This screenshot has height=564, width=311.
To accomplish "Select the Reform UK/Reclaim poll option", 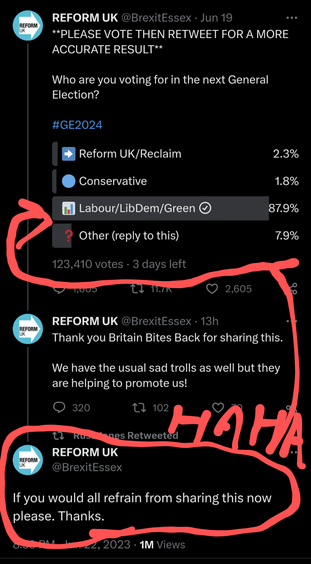I will (x=130, y=154).
